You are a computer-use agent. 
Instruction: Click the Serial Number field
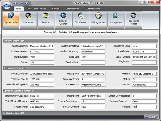pyautogui.click(x=144, y=57)
